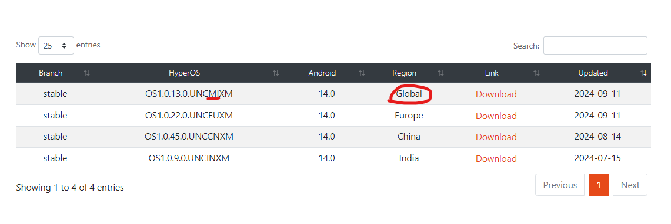
Task: Open the entries-per-page dropdown showing 25
Action: pyautogui.click(x=56, y=46)
